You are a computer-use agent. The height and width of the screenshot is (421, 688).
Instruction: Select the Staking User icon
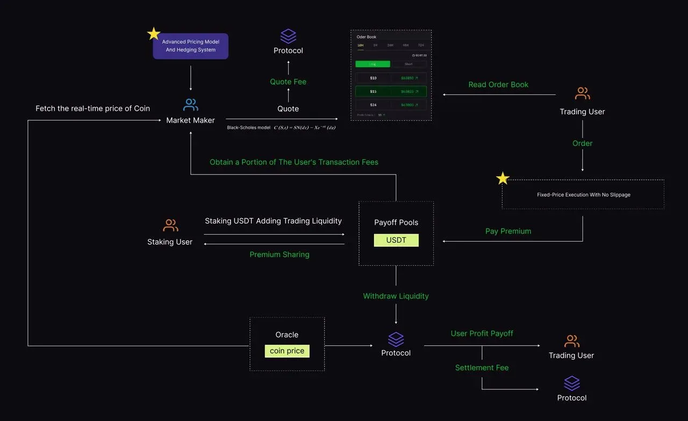(x=170, y=225)
